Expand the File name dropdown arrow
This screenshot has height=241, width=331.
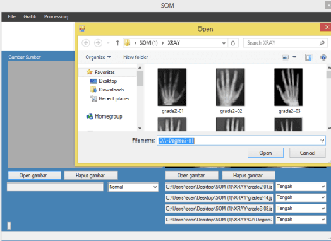[x=322, y=141]
